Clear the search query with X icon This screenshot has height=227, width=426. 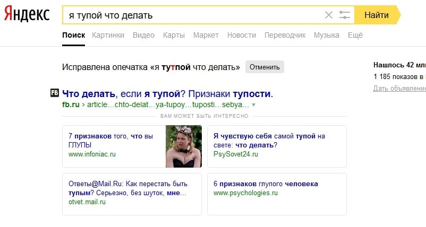pyautogui.click(x=329, y=15)
